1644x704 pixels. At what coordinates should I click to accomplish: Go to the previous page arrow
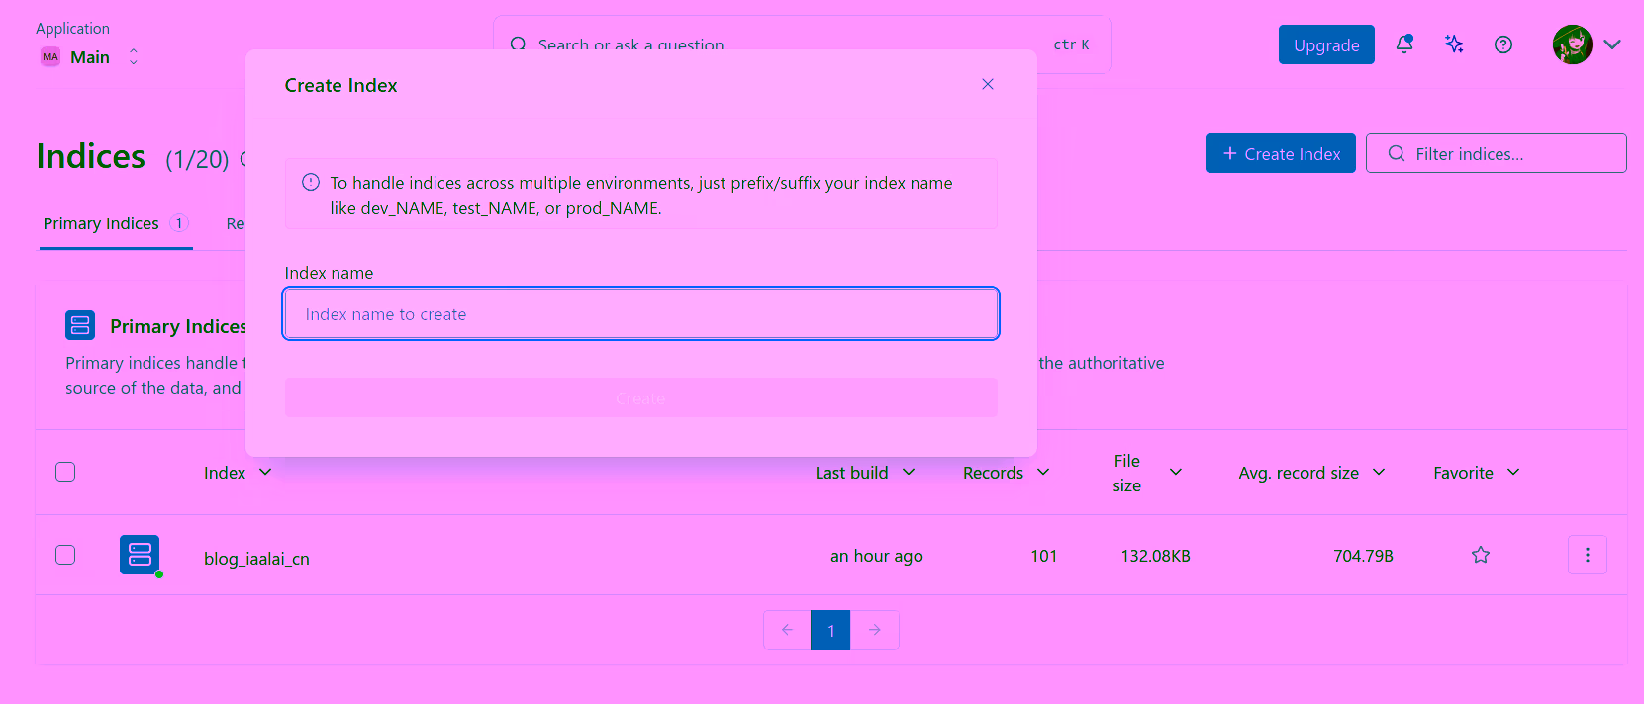tap(787, 630)
